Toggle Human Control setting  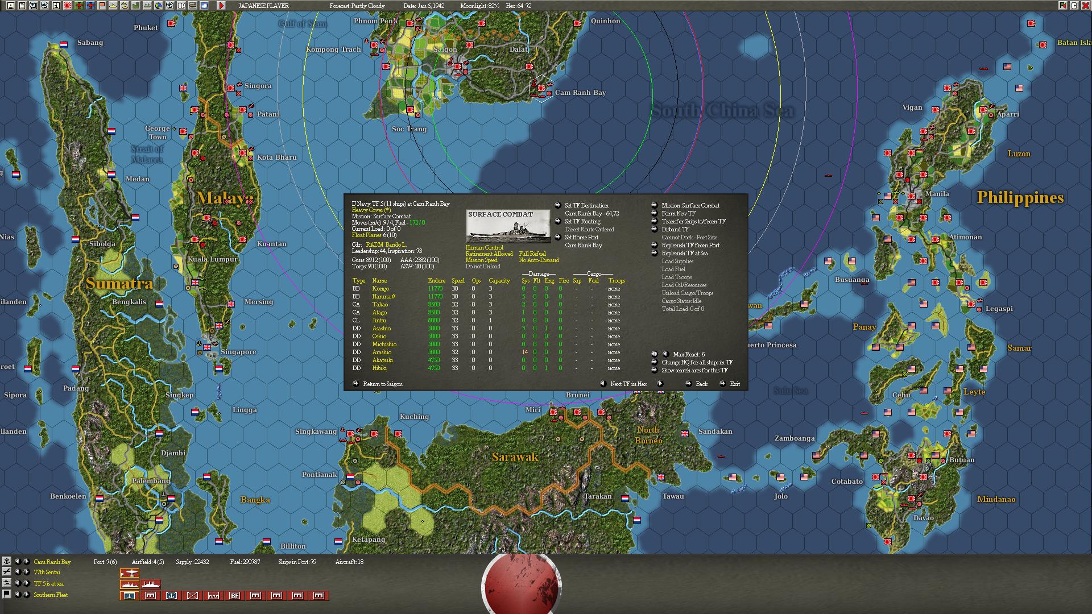[x=485, y=248]
